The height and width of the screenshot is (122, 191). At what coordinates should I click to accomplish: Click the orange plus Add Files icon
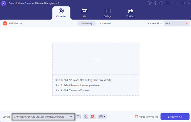pos(5,23)
